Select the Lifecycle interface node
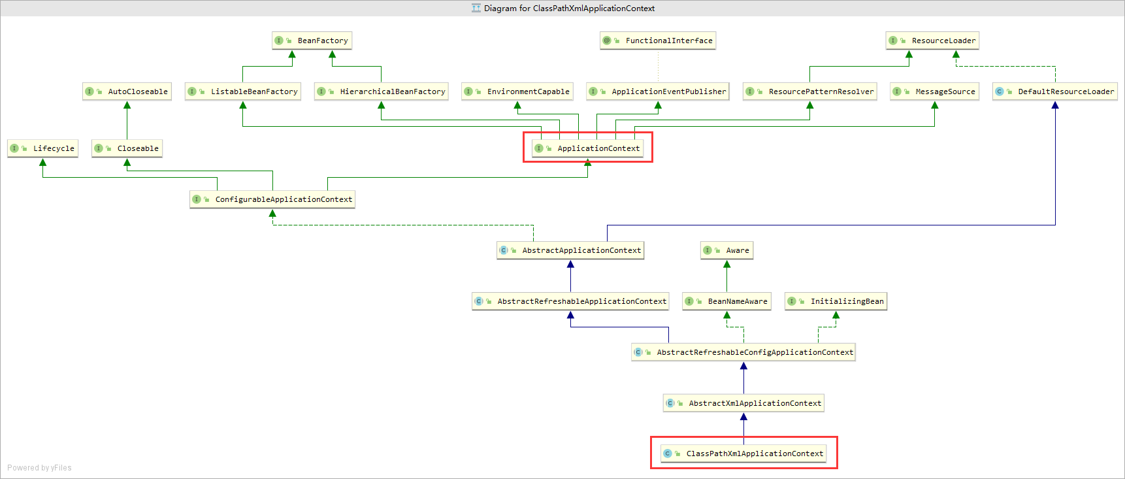The height and width of the screenshot is (479, 1125). [42, 148]
